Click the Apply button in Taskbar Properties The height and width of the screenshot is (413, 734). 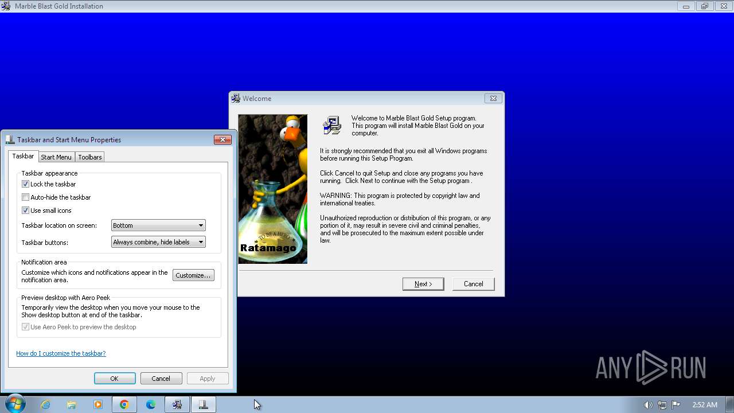click(x=208, y=379)
